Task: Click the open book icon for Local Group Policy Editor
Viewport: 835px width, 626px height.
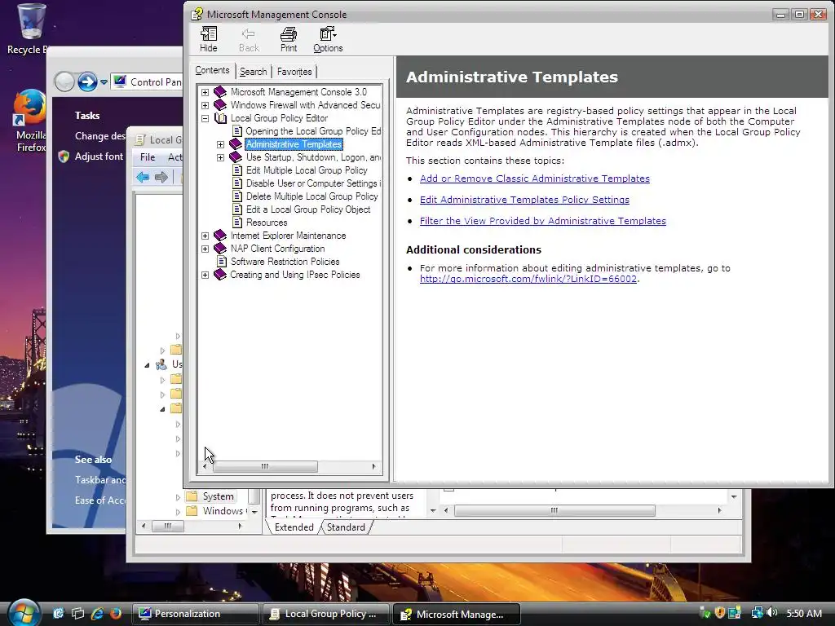Action: 220,118
